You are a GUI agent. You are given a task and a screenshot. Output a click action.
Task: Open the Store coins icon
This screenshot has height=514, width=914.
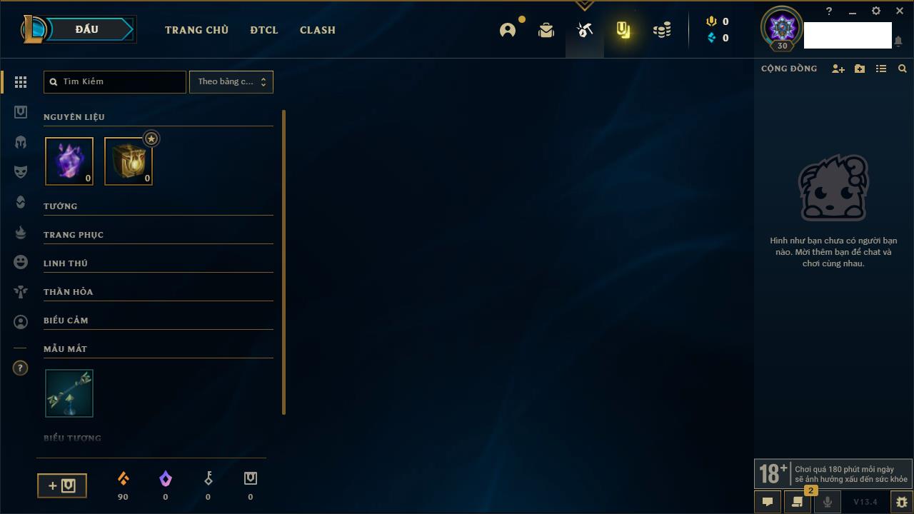[x=662, y=30]
